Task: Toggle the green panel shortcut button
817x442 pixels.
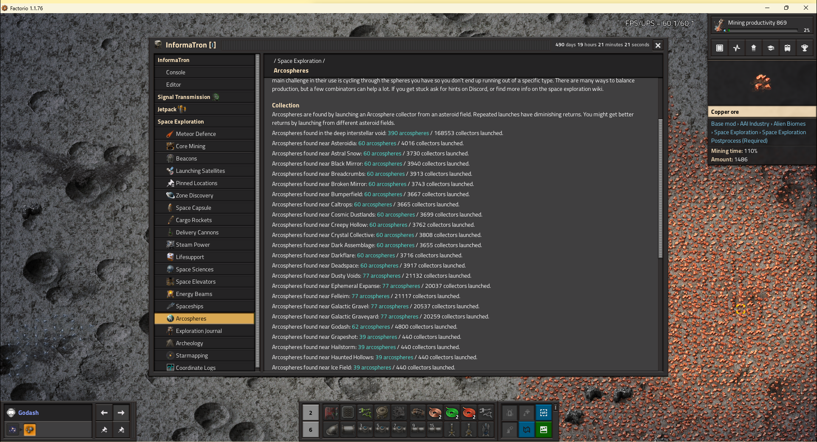Action: [x=544, y=429]
